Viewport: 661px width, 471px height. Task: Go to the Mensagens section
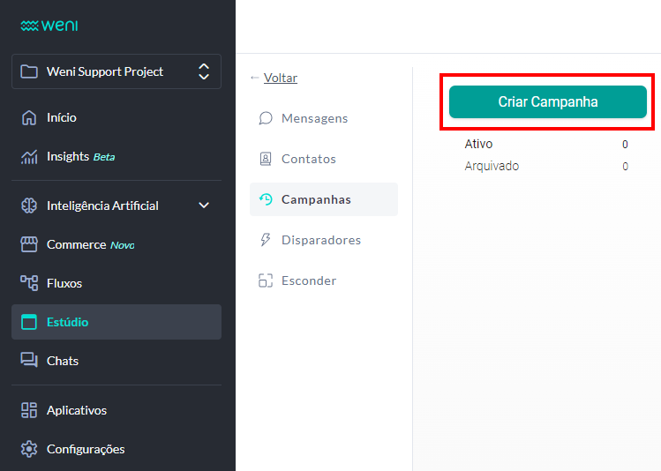(314, 118)
